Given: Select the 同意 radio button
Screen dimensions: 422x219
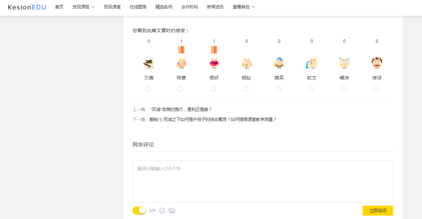Looking at the screenshot, I should [180, 89].
